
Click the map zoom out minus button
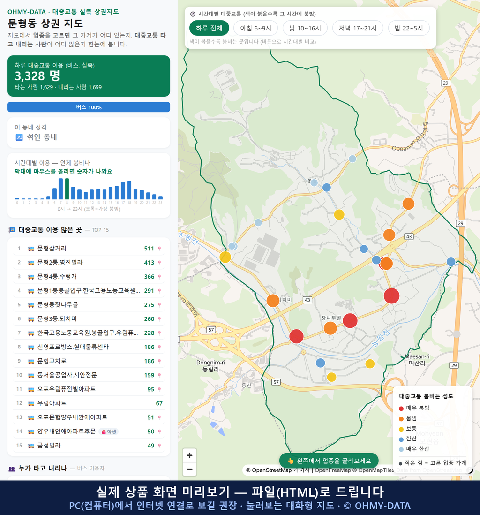[x=189, y=469]
